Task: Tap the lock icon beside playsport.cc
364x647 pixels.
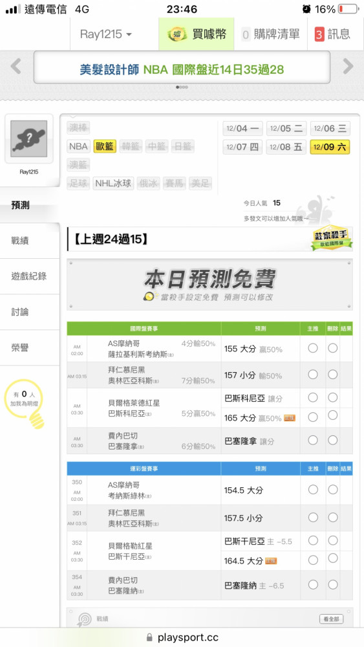Action: coord(149,637)
